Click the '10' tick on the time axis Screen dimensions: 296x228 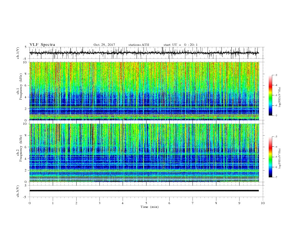pyautogui.click(x=263, y=203)
